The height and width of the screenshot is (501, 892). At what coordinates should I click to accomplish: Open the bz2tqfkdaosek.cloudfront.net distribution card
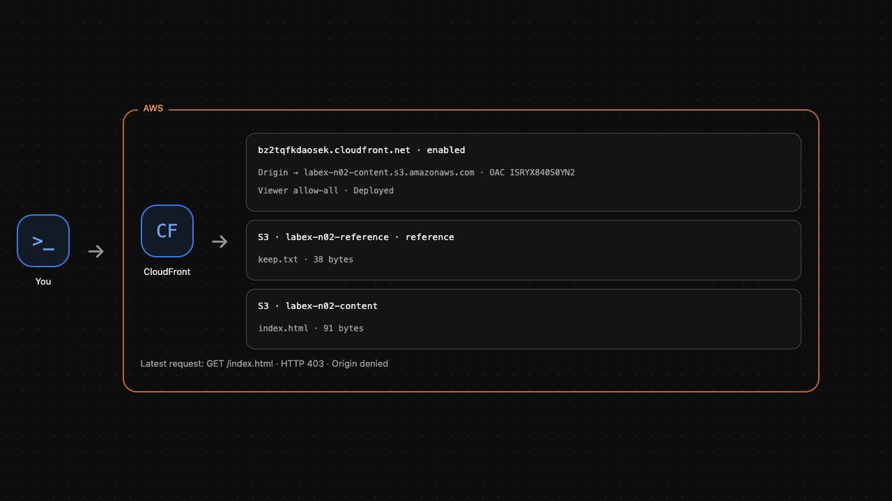pyautogui.click(x=523, y=172)
